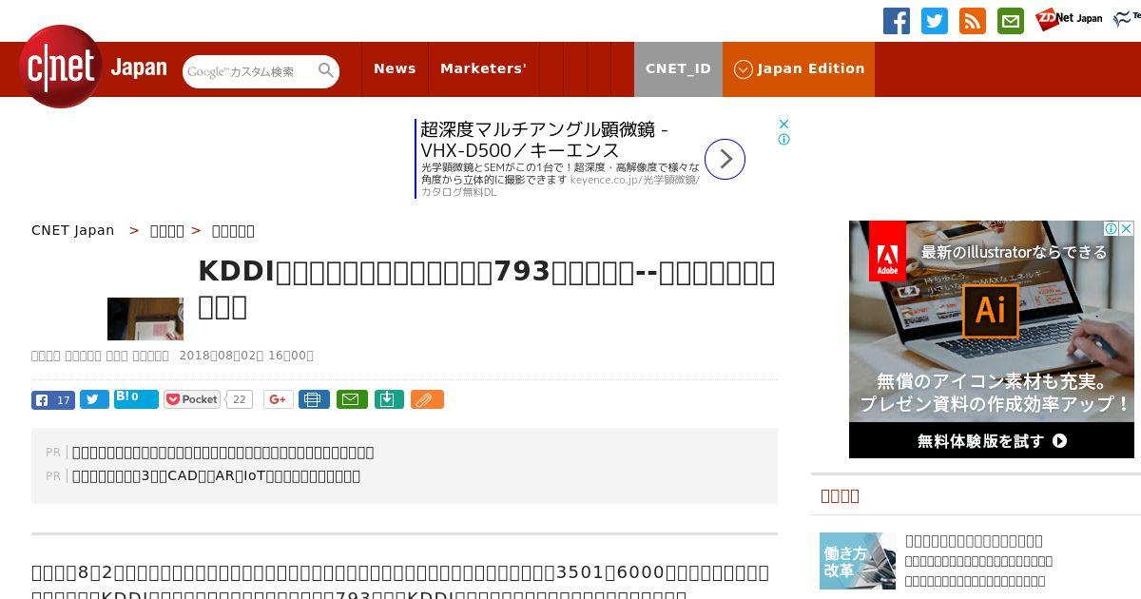Screen dimensions: 1141x599
Task: Open the mail newsletter icon in top bar
Action: (1011, 21)
